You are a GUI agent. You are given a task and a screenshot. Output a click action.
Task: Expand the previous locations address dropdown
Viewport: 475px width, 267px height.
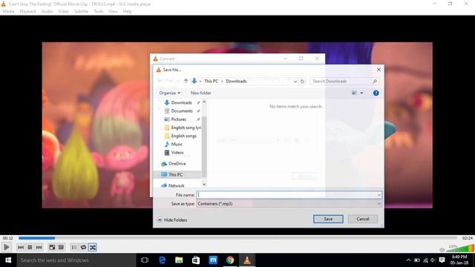click(295, 81)
